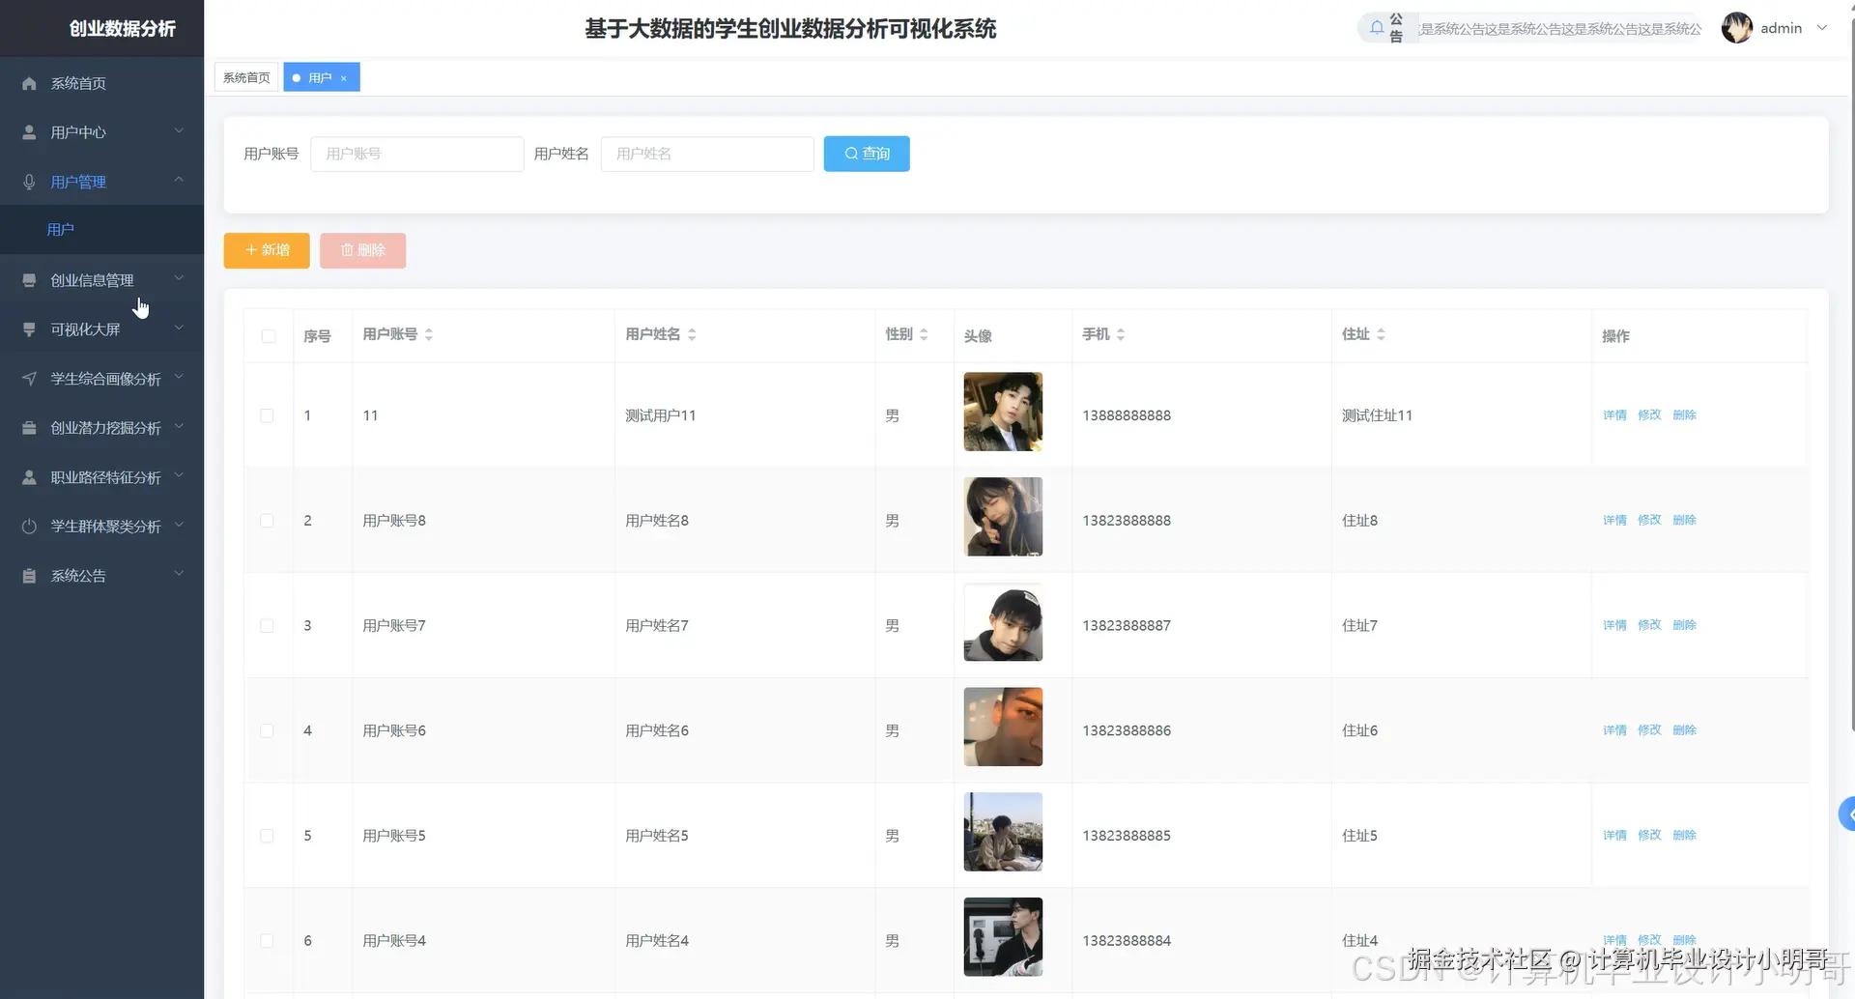The image size is (1855, 999).
Task: Focus the 用户账号 search field
Action: [x=417, y=154]
